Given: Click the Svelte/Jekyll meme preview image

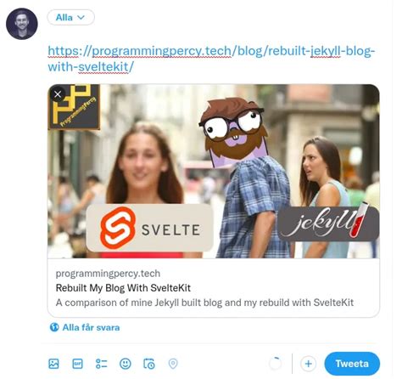Looking at the screenshot, I should 214,171.
